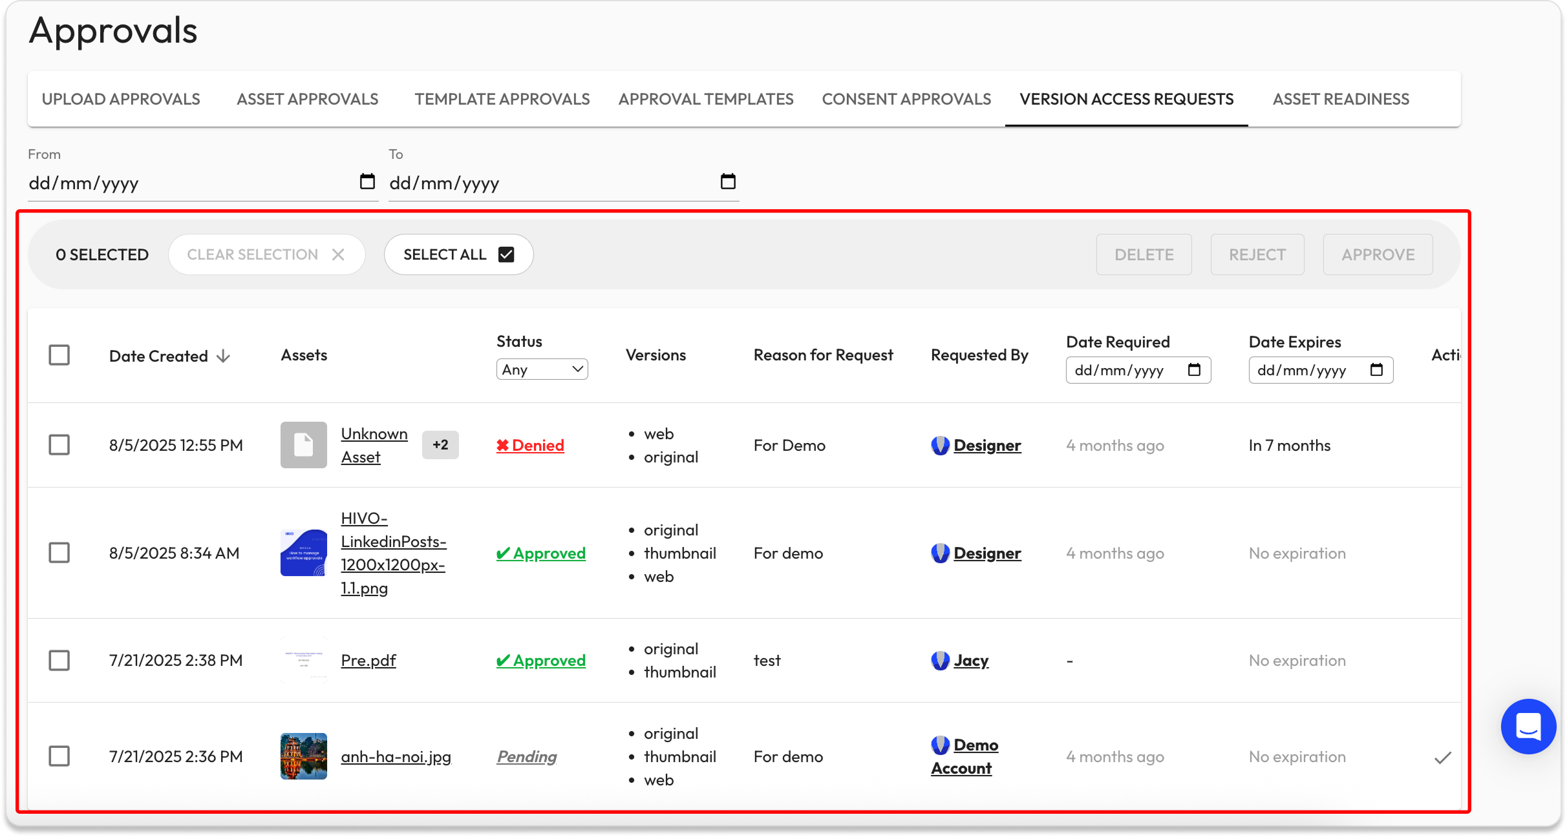The width and height of the screenshot is (1567, 837).
Task: Open Date Expires filter calendar icon
Action: tap(1376, 370)
